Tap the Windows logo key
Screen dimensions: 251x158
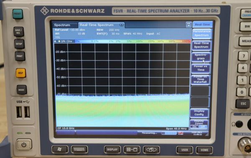pyautogui.click(x=60, y=149)
